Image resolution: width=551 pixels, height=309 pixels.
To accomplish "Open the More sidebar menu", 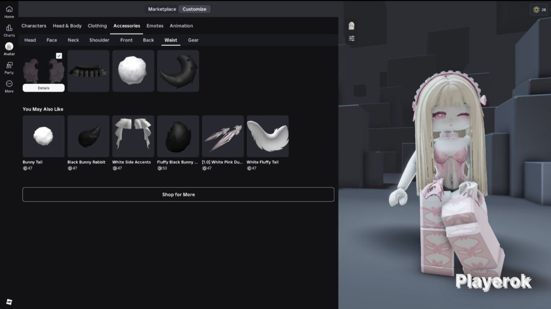I will 9,86.
